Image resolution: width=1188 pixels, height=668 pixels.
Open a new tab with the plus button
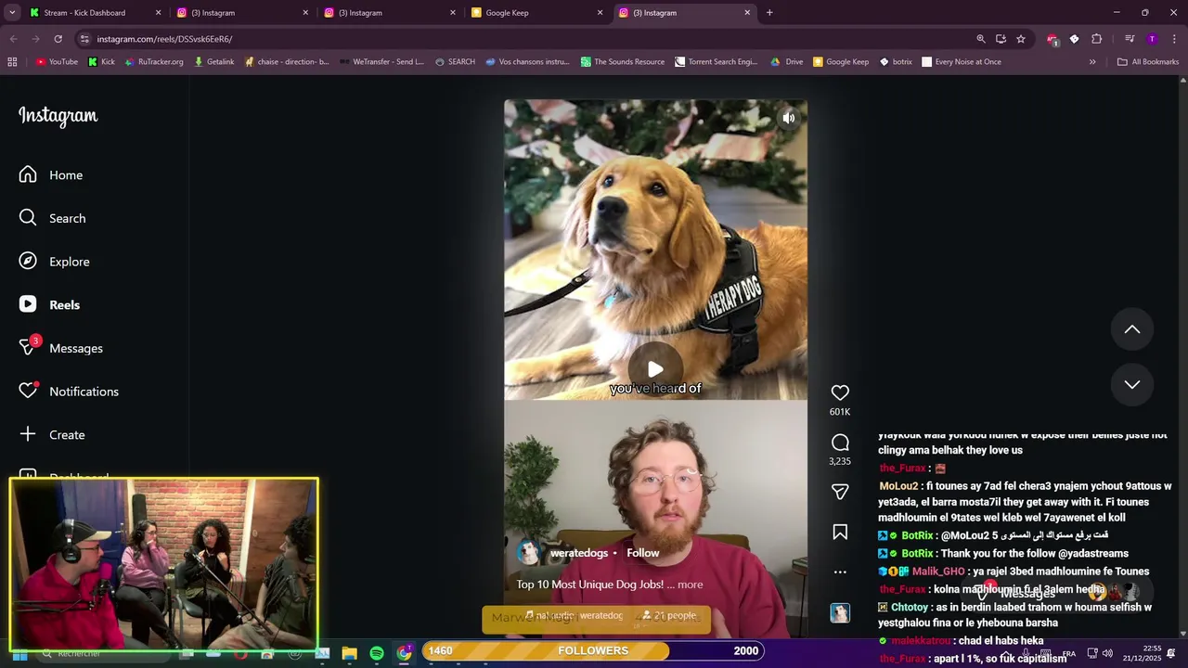click(x=769, y=13)
